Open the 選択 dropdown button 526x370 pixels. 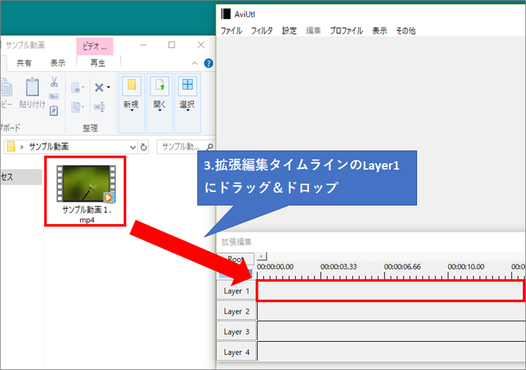point(187,103)
